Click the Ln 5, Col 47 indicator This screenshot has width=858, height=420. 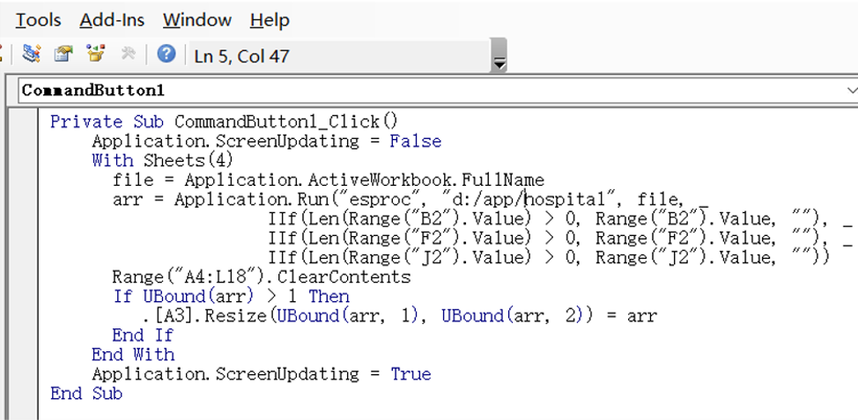click(241, 55)
